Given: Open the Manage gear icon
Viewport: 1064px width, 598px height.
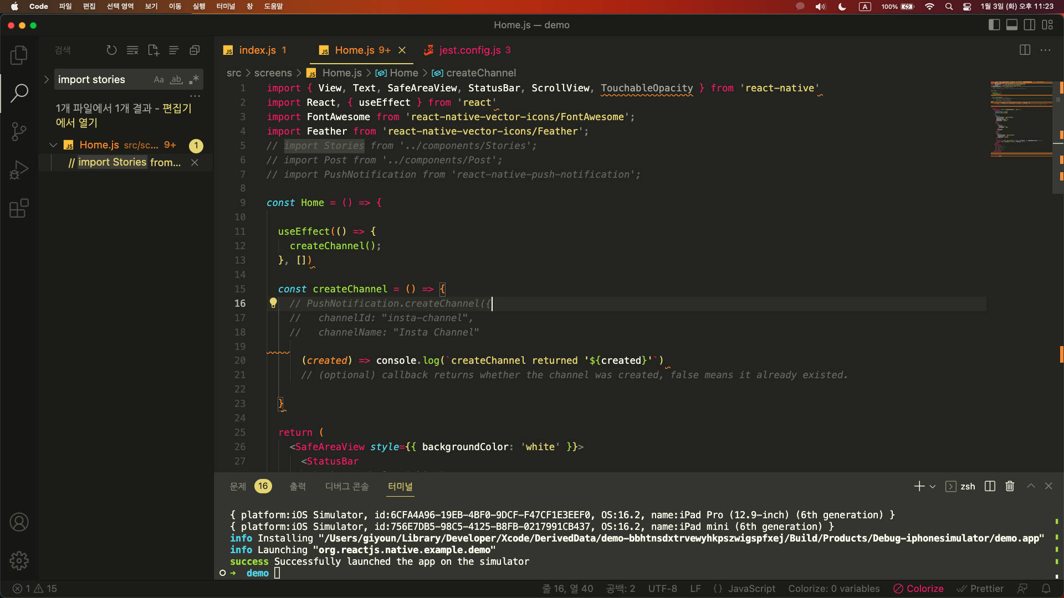Looking at the screenshot, I should [19, 560].
